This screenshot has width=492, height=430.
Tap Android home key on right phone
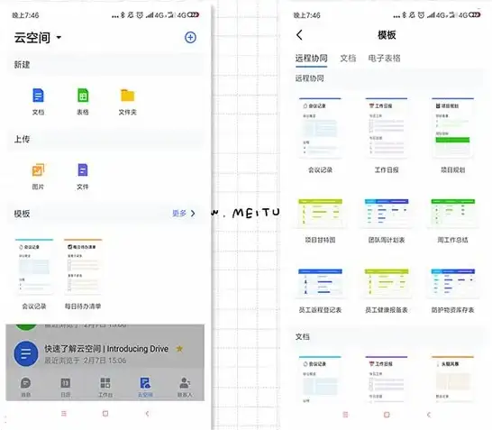tap(387, 415)
